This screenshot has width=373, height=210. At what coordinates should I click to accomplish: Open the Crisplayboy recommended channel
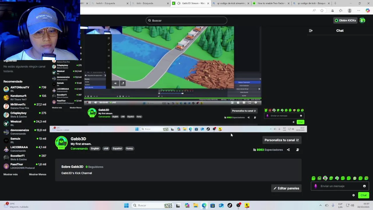pyautogui.click(x=25, y=115)
